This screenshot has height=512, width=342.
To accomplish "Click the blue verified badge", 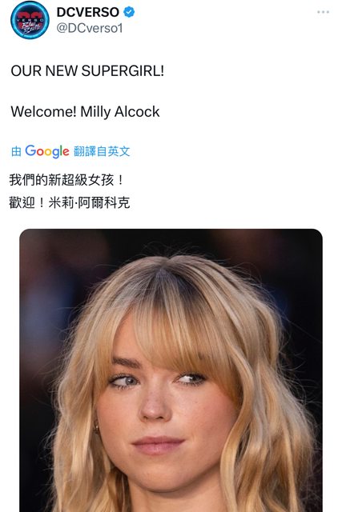I will 129,12.
